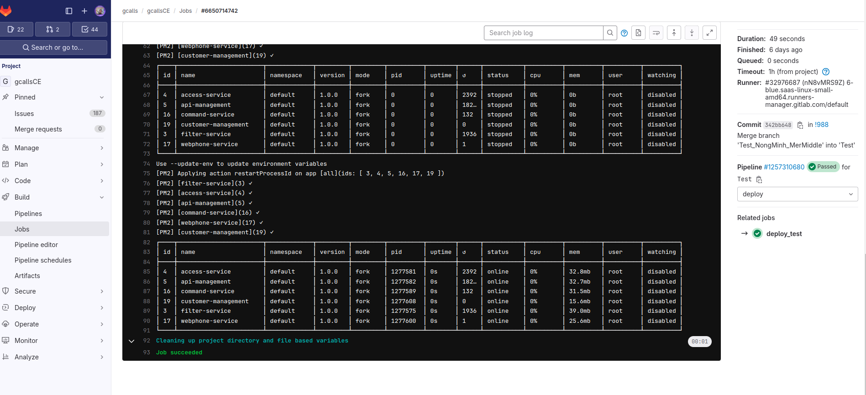The image size is (866, 395).
Task: Click the Search job log field
Action: pos(543,33)
